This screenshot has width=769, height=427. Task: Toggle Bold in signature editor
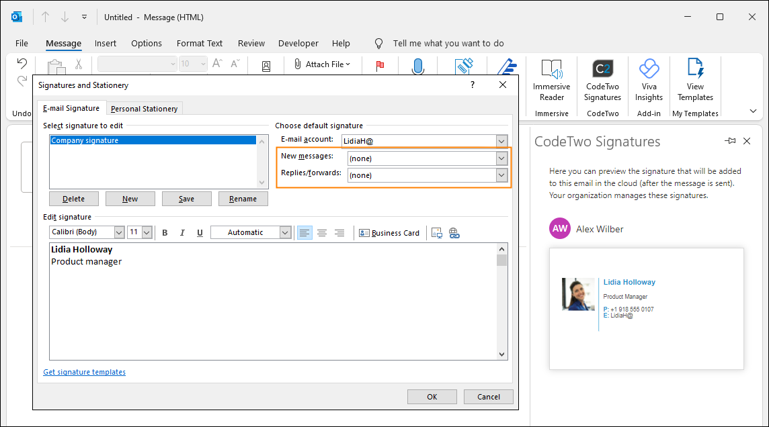165,233
